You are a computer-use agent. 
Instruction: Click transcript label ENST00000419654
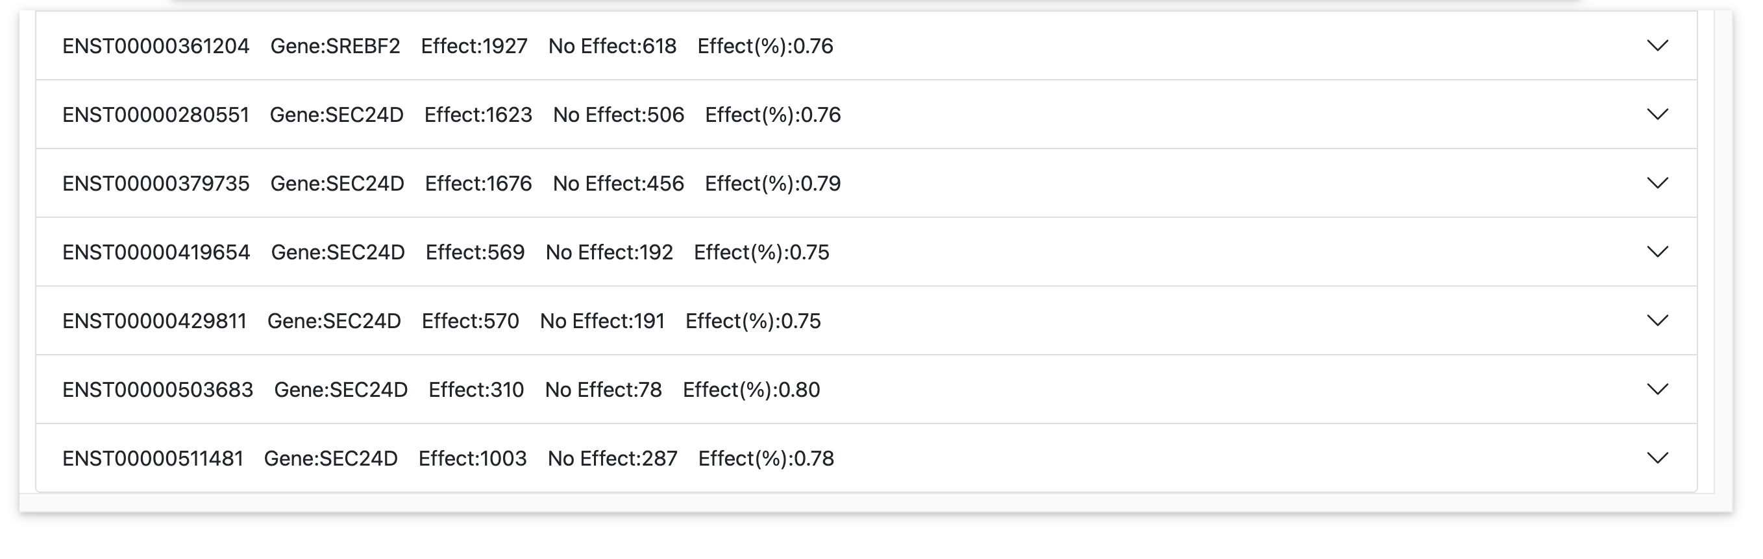[156, 252]
